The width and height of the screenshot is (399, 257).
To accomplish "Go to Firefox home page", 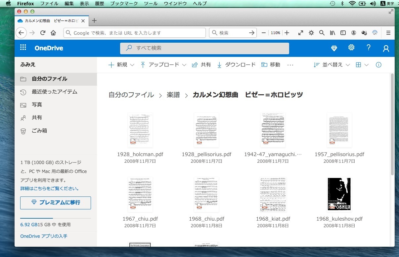I will pos(53,33).
